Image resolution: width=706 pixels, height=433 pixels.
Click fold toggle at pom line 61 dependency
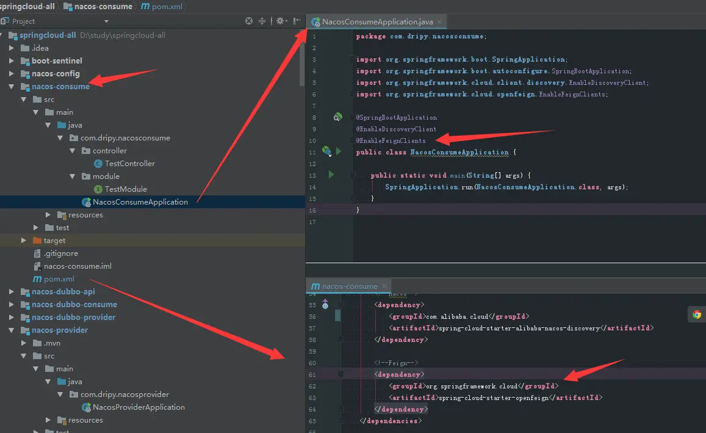pyautogui.click(x=341, y=374)
